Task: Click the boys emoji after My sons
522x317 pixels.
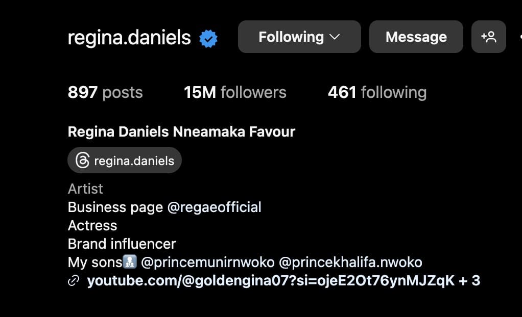Action: point(130,262)
